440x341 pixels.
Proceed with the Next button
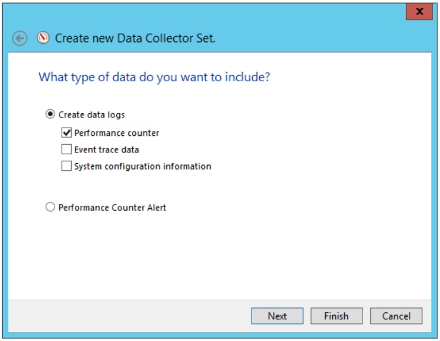point(277,316)
